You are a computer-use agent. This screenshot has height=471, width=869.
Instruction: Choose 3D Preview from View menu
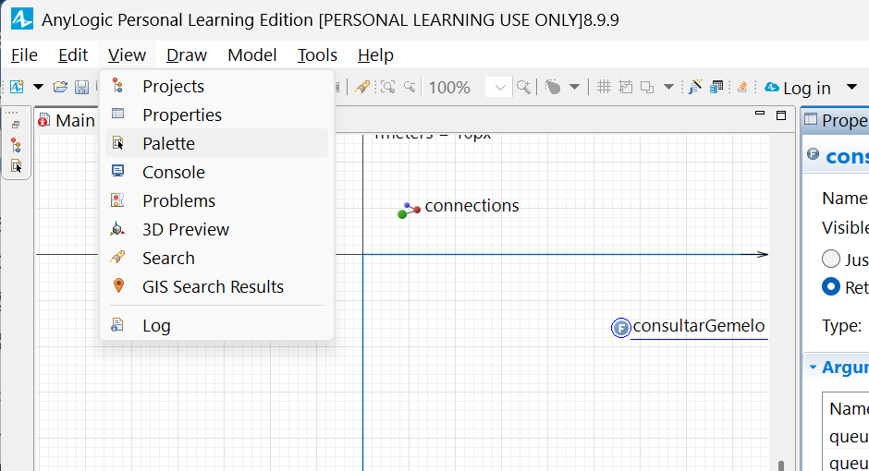pyautogui.click(x=216, y=229)
